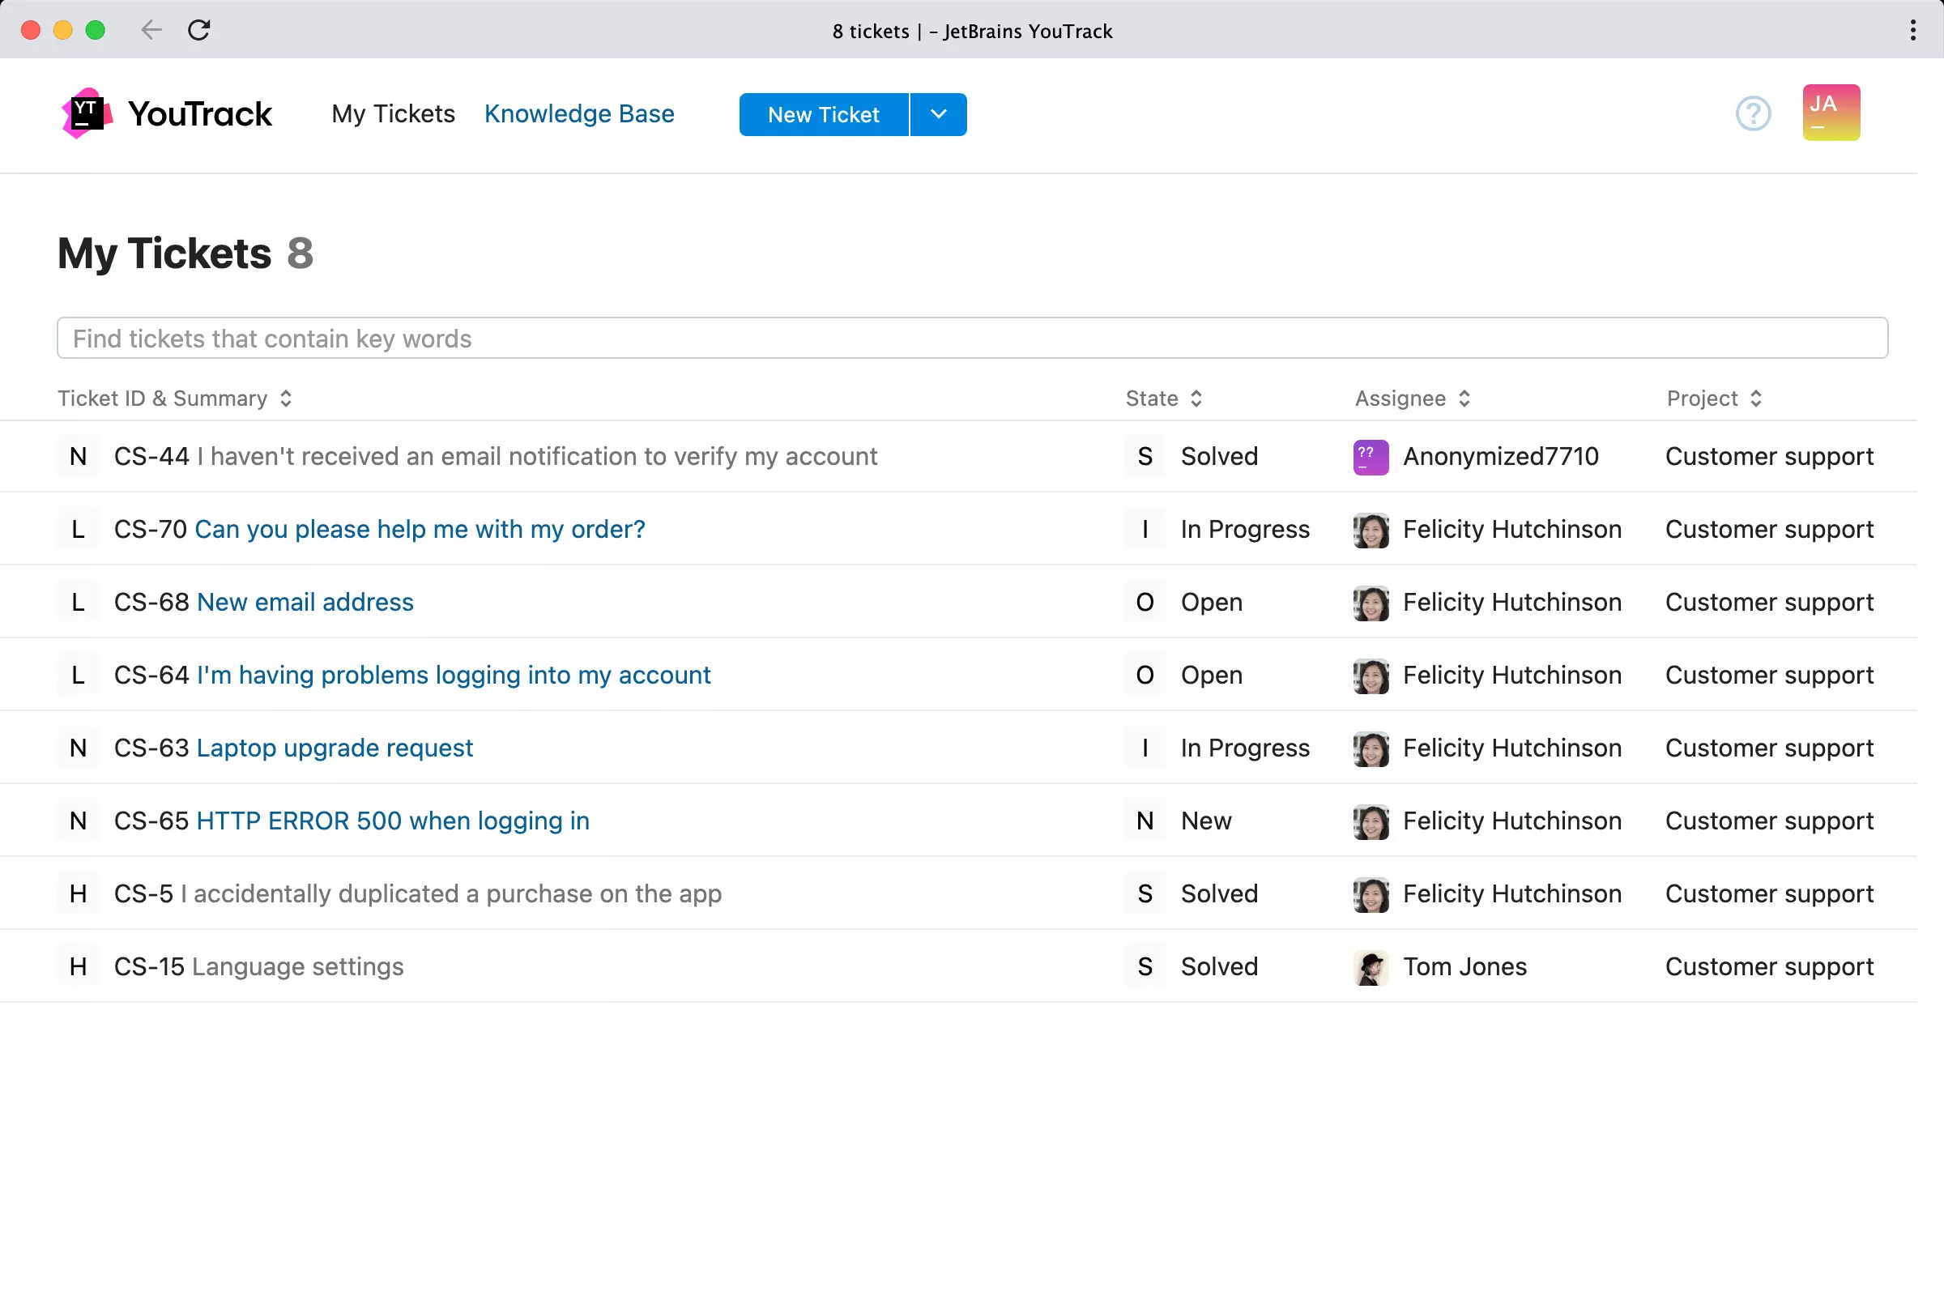Click the Solved state icon on CS-44
Screen dimensions: 1944x1296
click(x=1145, y=456)
